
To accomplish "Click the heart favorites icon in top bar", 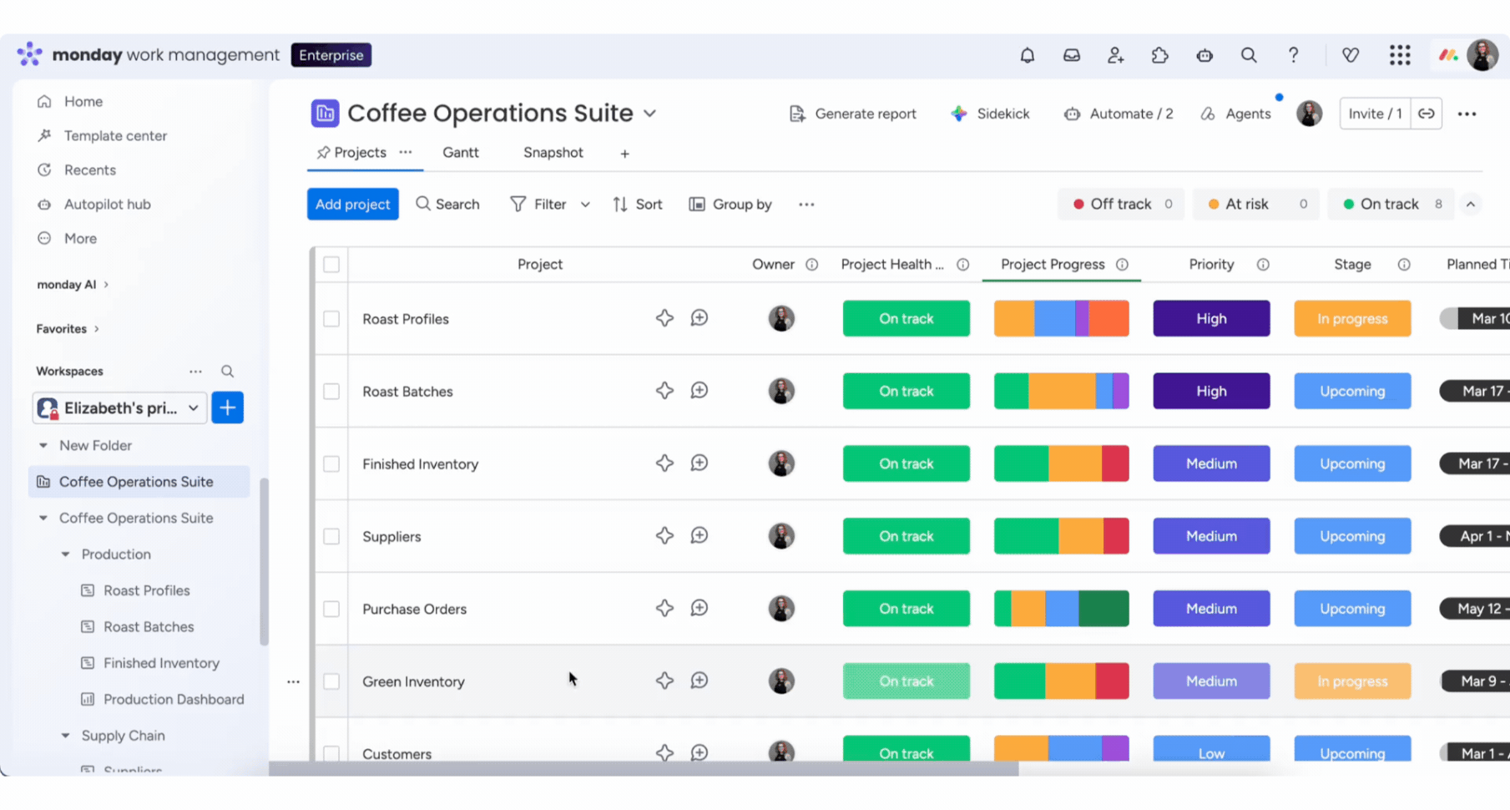I will tap(1350, 55).
